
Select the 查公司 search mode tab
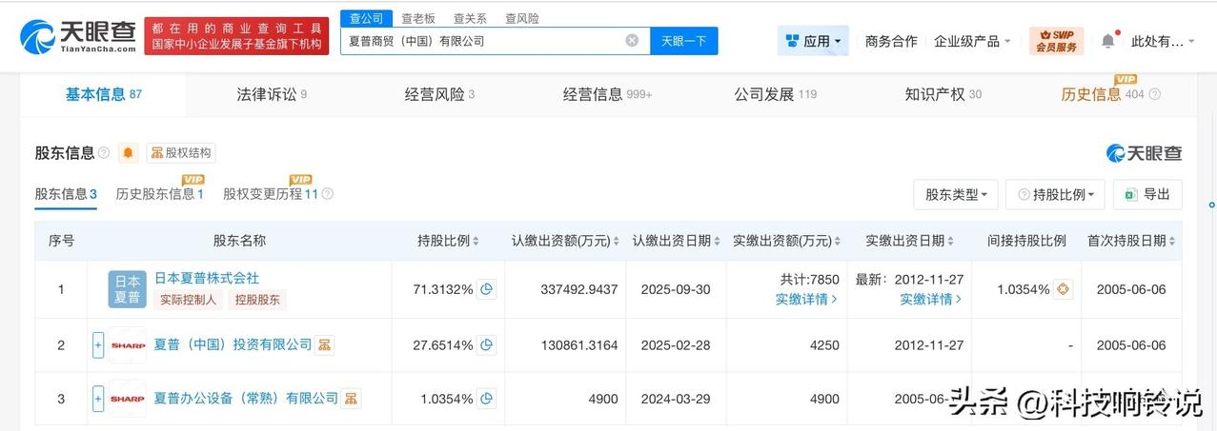click(367, 17)
